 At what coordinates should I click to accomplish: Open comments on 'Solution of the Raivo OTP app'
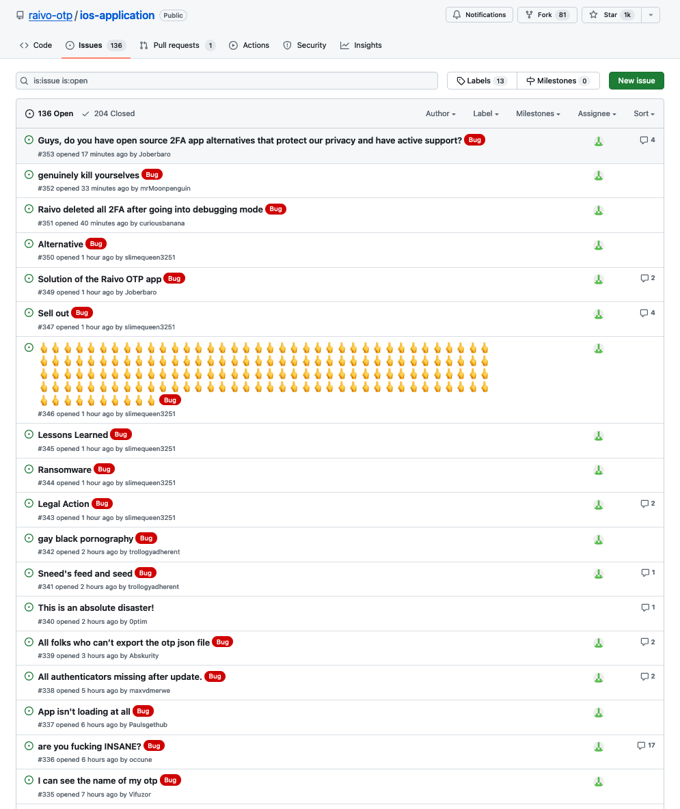[x=647, y=278]
